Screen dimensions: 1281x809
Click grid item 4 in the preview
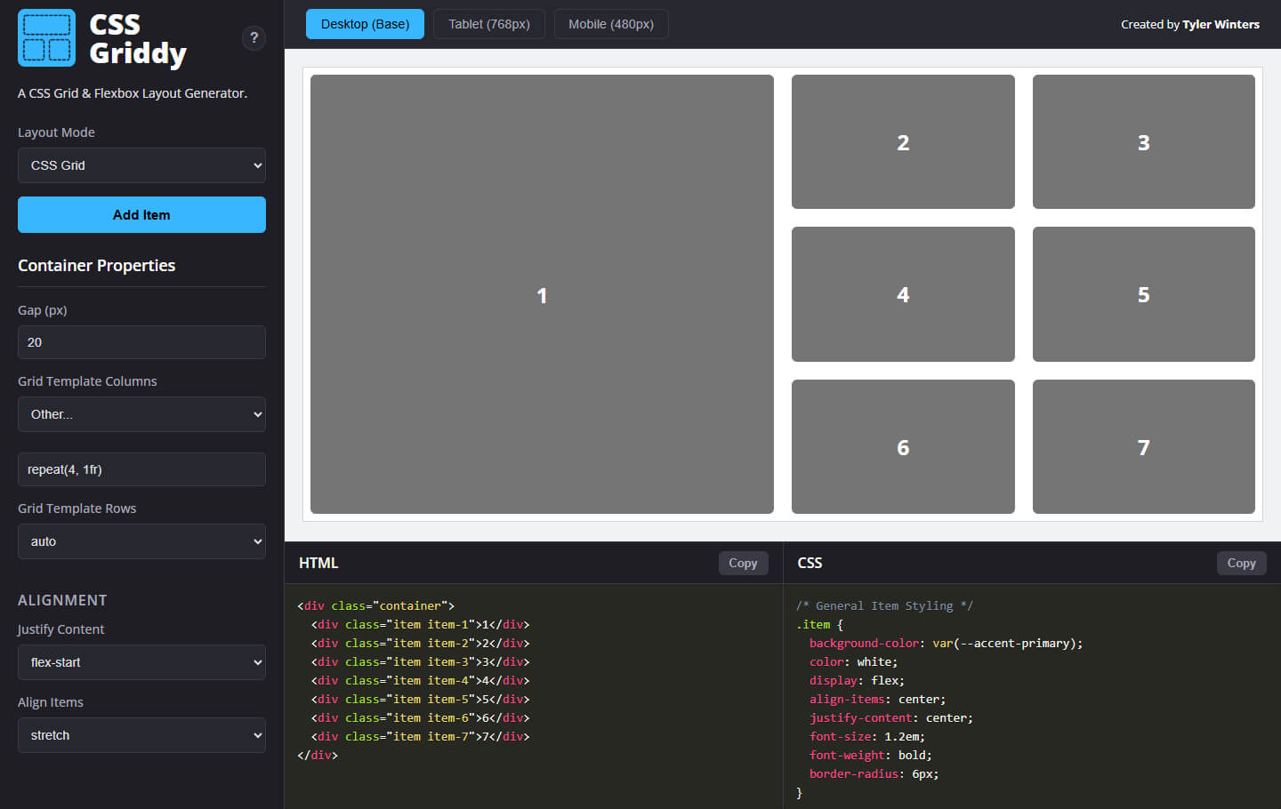point(903,294)
